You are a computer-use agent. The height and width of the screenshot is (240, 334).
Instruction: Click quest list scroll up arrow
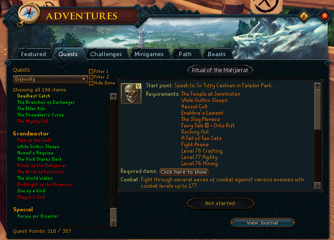113,97
